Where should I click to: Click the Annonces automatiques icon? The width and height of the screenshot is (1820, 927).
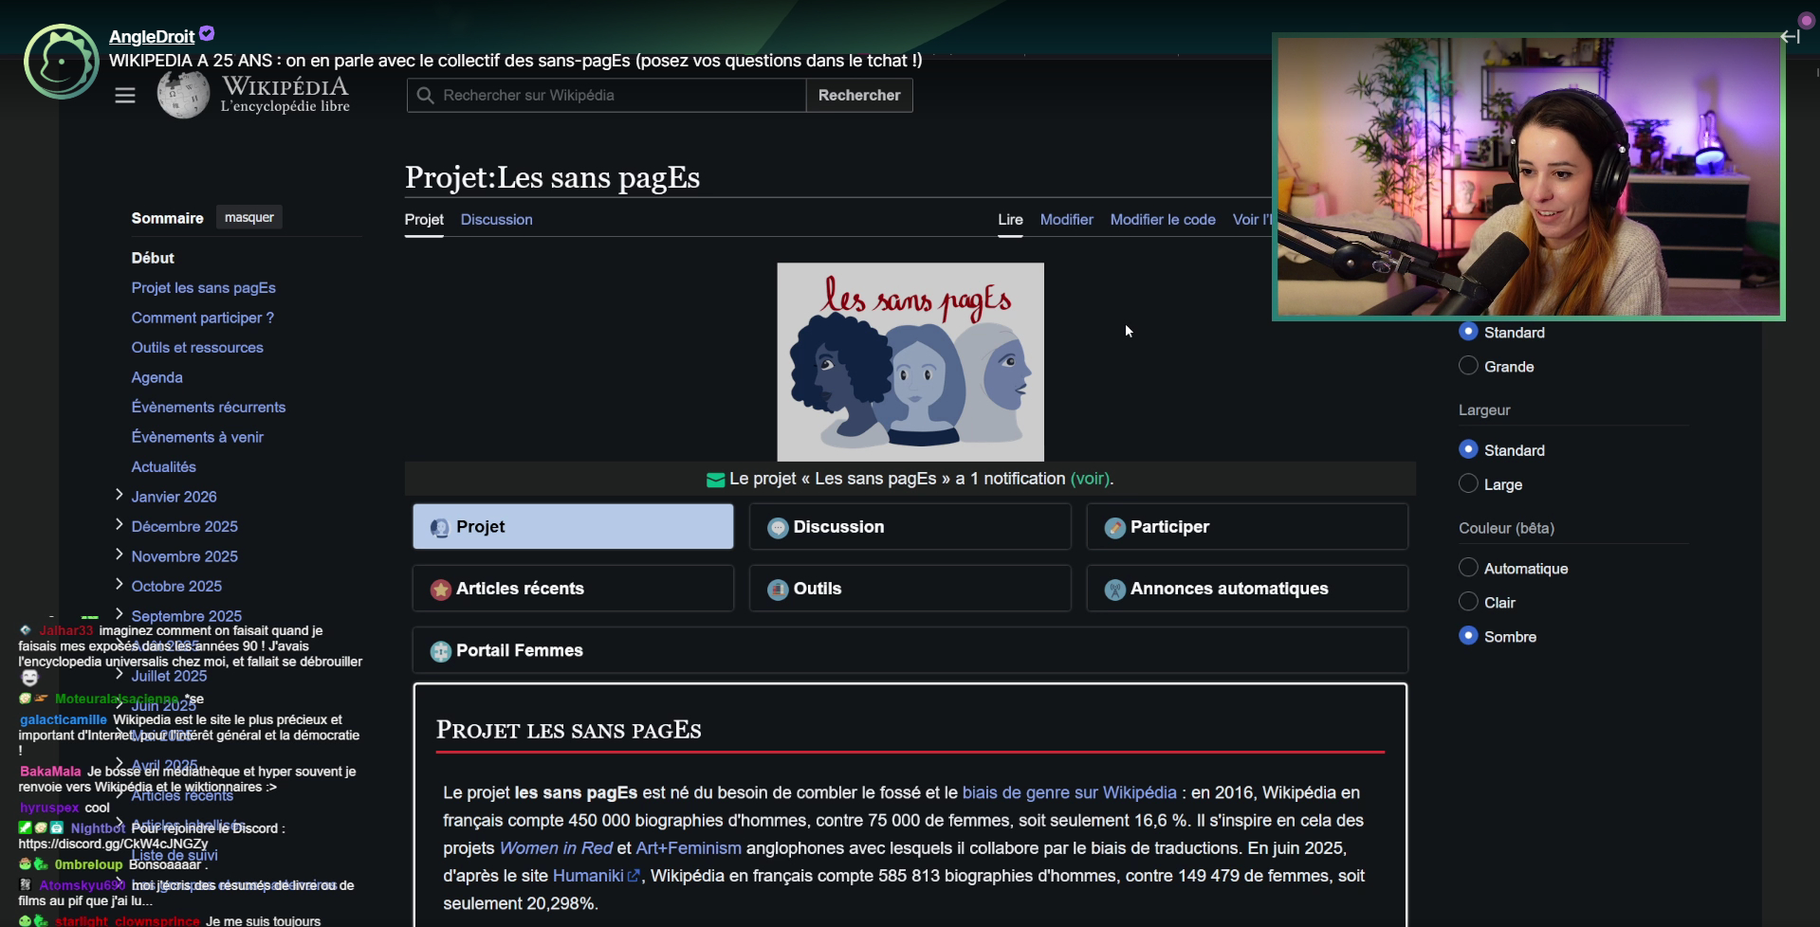click(x=1115, y=590)
